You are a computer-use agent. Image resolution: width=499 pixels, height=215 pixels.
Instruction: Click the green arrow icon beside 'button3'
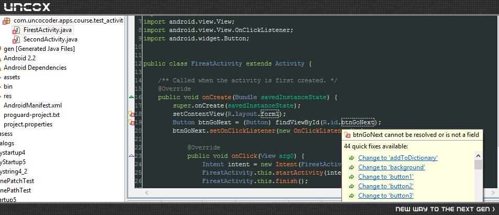tap(351, 196)
